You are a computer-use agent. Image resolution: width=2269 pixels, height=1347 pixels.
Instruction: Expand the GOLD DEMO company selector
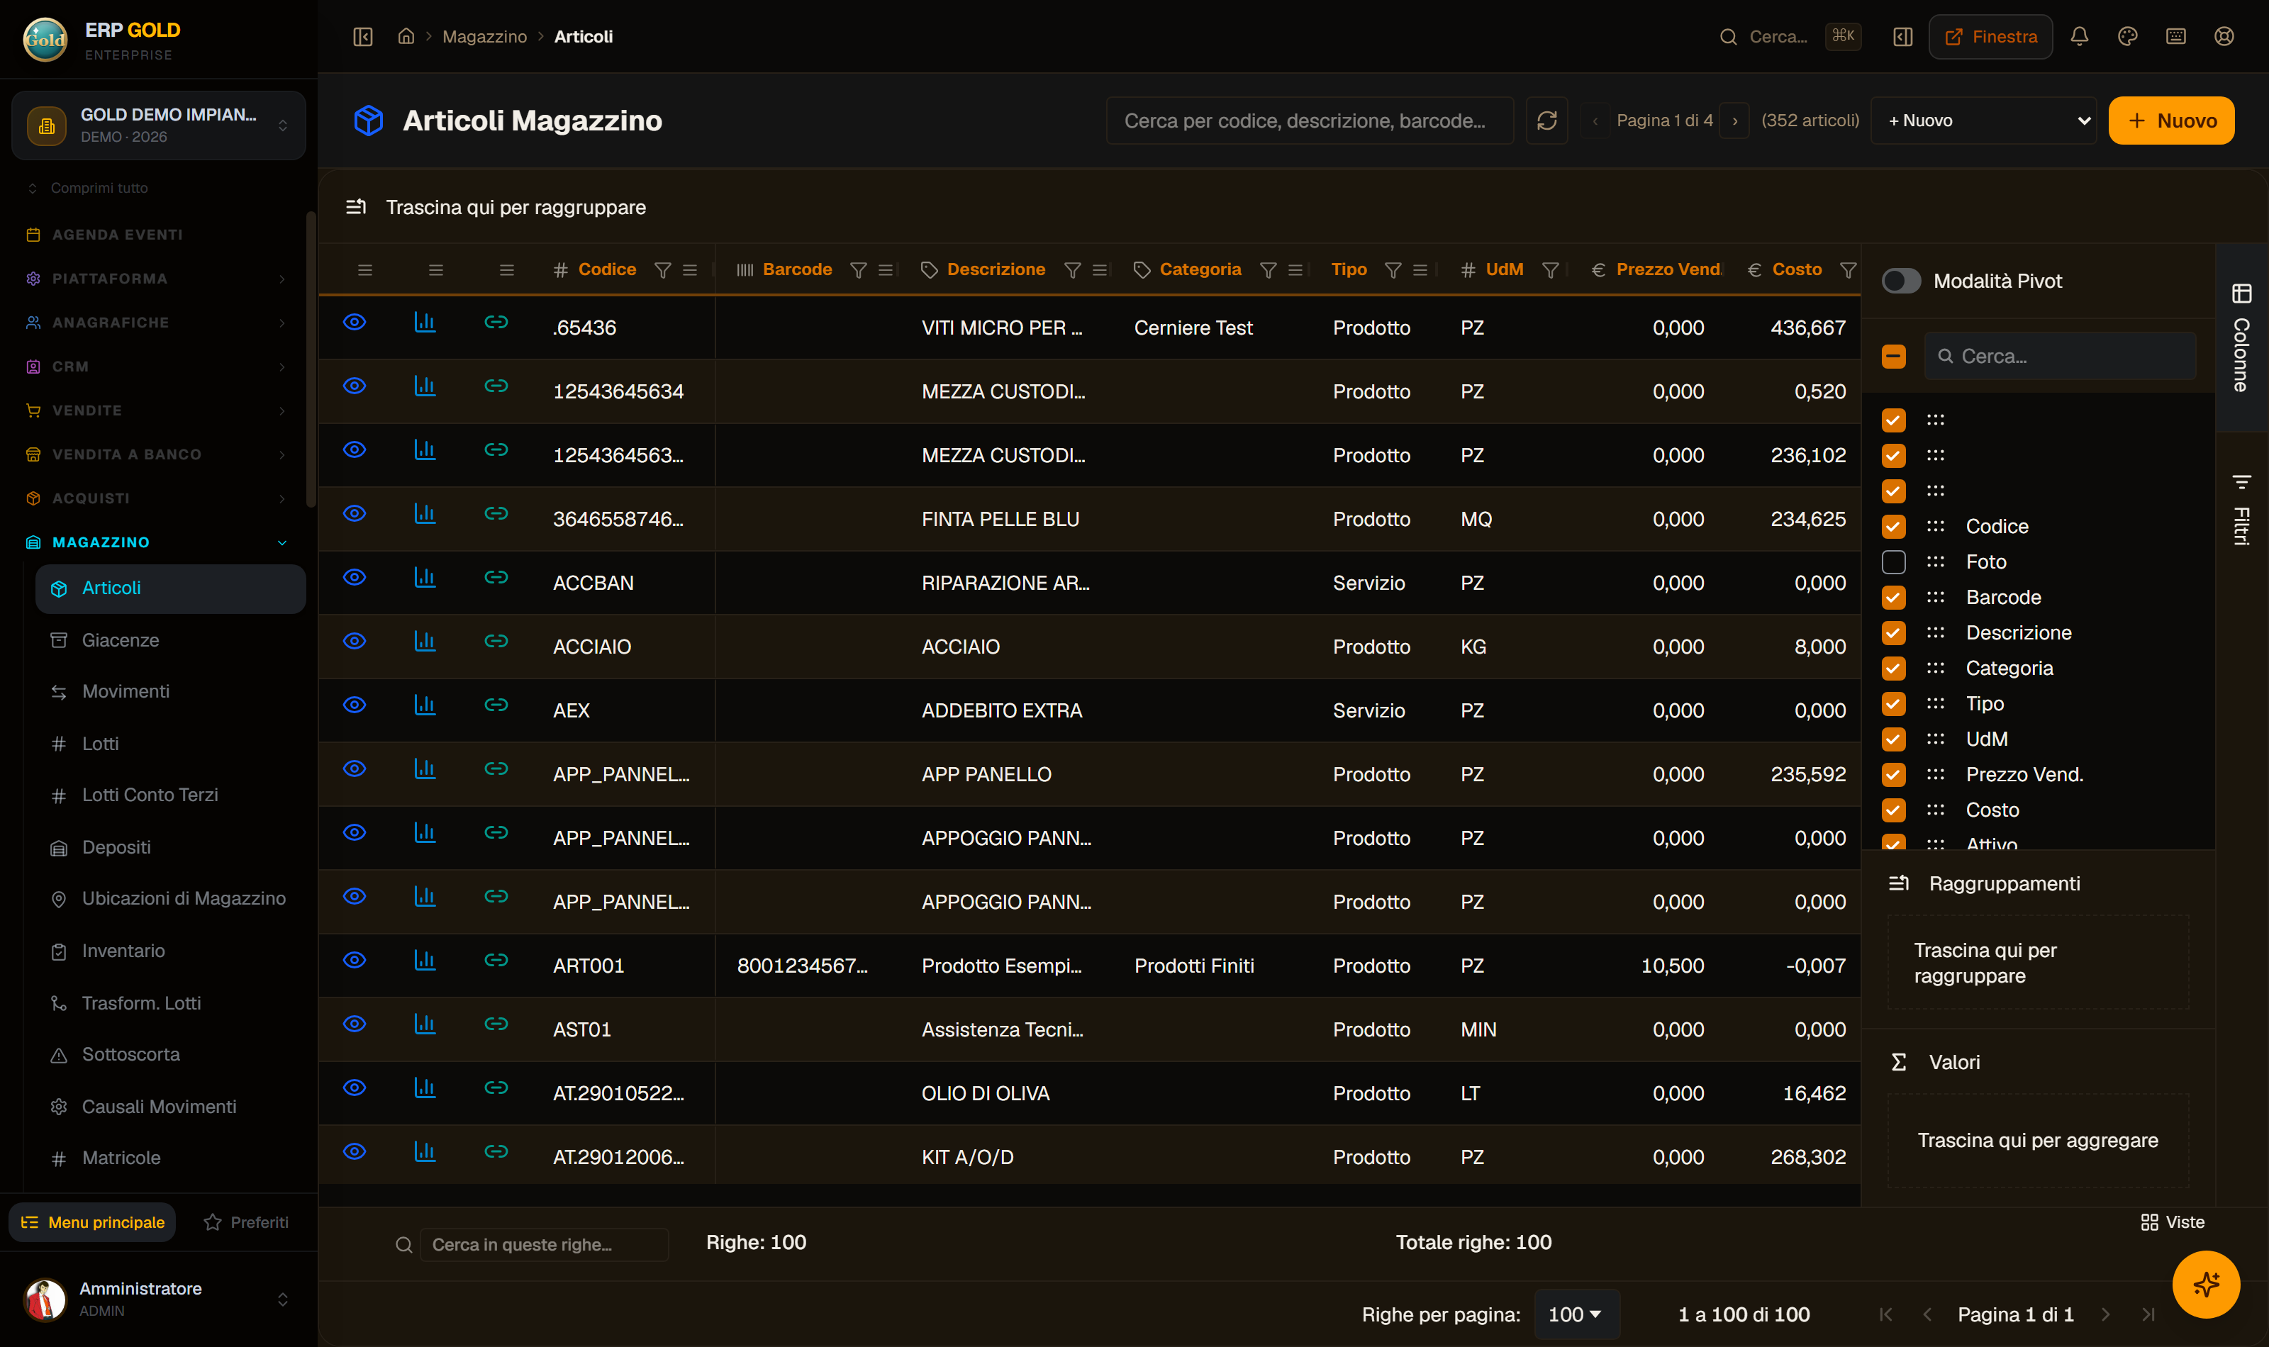pos(158,125)
